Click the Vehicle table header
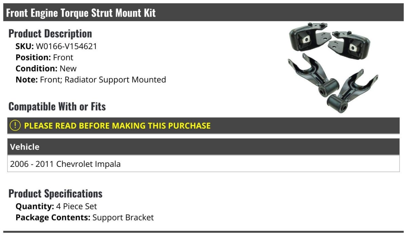 [203, 147]
